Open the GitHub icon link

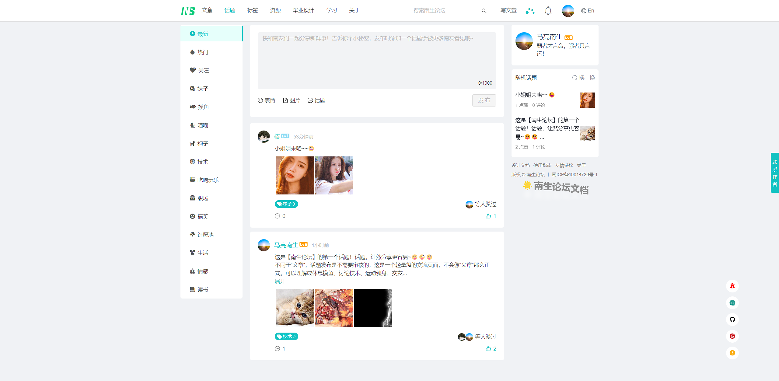click(x=732, y=319)
